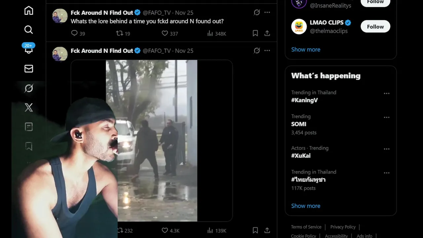Bookmark the lore question post
Image resolution: width=423 pixels, height=238 pixels.
point(255,33)
